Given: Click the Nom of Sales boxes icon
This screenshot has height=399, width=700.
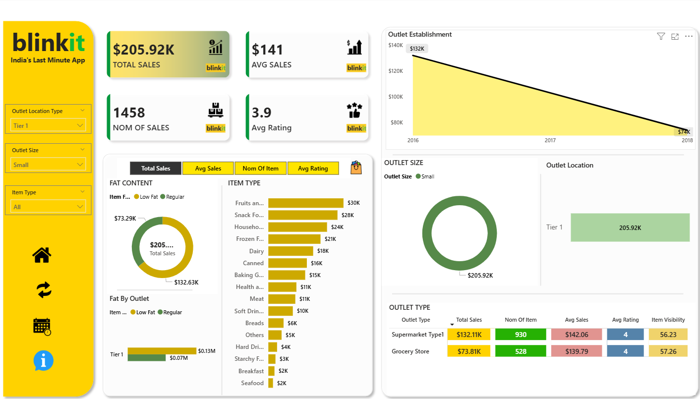Looking at the screenshot, I should (x=216, y=110).
